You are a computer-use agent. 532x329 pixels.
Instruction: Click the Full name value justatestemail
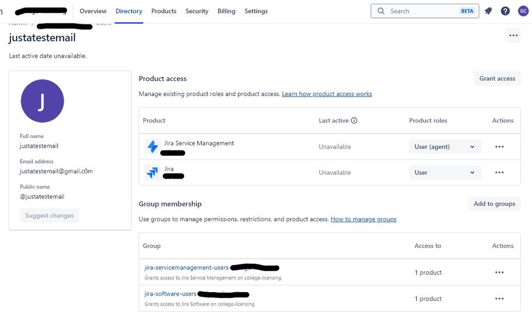click(x=39, y=146)
